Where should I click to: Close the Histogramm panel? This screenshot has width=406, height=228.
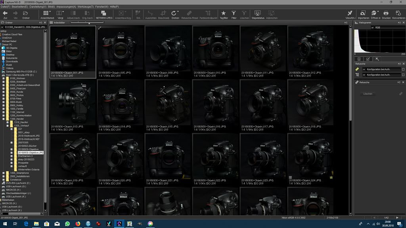pyautogui.click(x=403, y=23)
